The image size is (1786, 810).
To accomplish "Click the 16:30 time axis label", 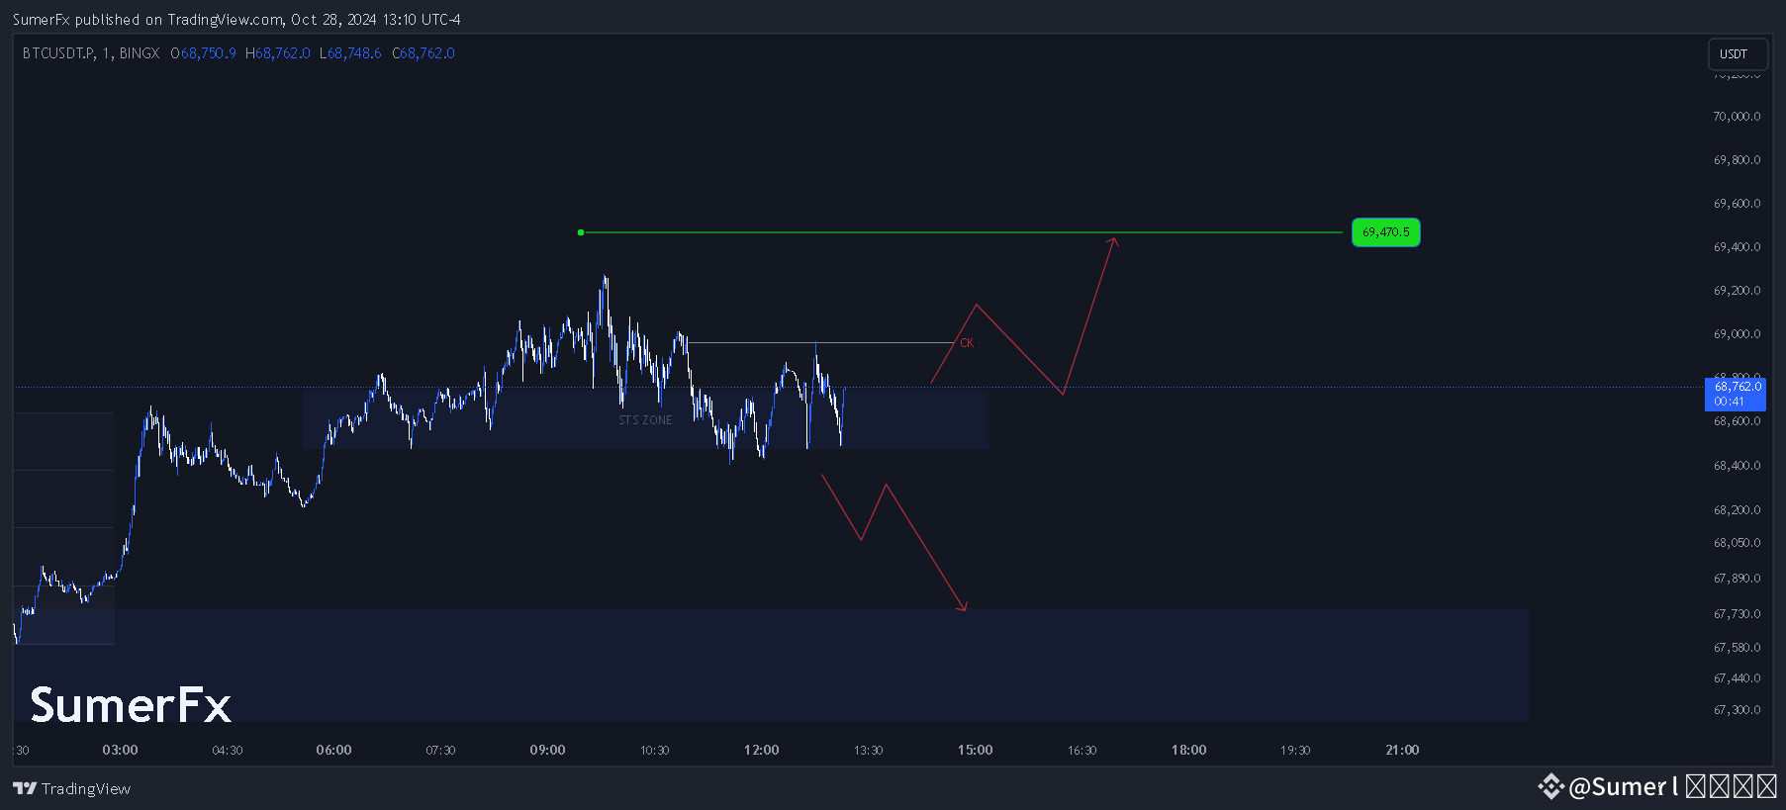I will (x=1082, y=751).
